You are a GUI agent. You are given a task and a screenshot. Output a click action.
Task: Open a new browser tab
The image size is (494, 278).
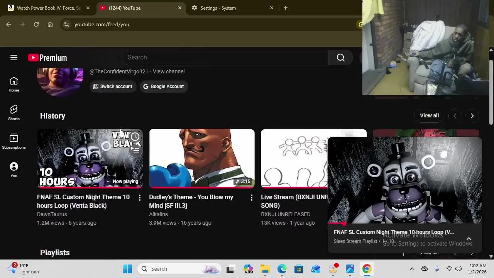(x=285, y=8)
